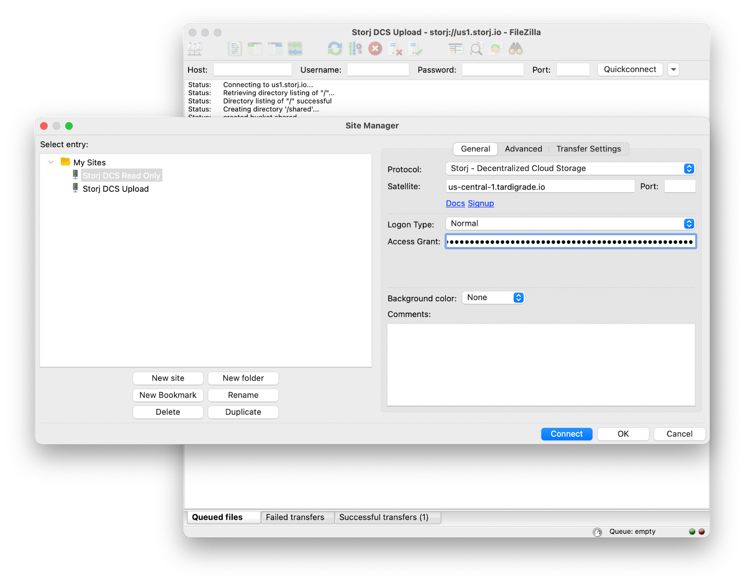Image resolution: width=745 pixels, height=584 pixels.
Task: Focus the Satellite address field
Action: pyautogui.click(x=540, y=187)
